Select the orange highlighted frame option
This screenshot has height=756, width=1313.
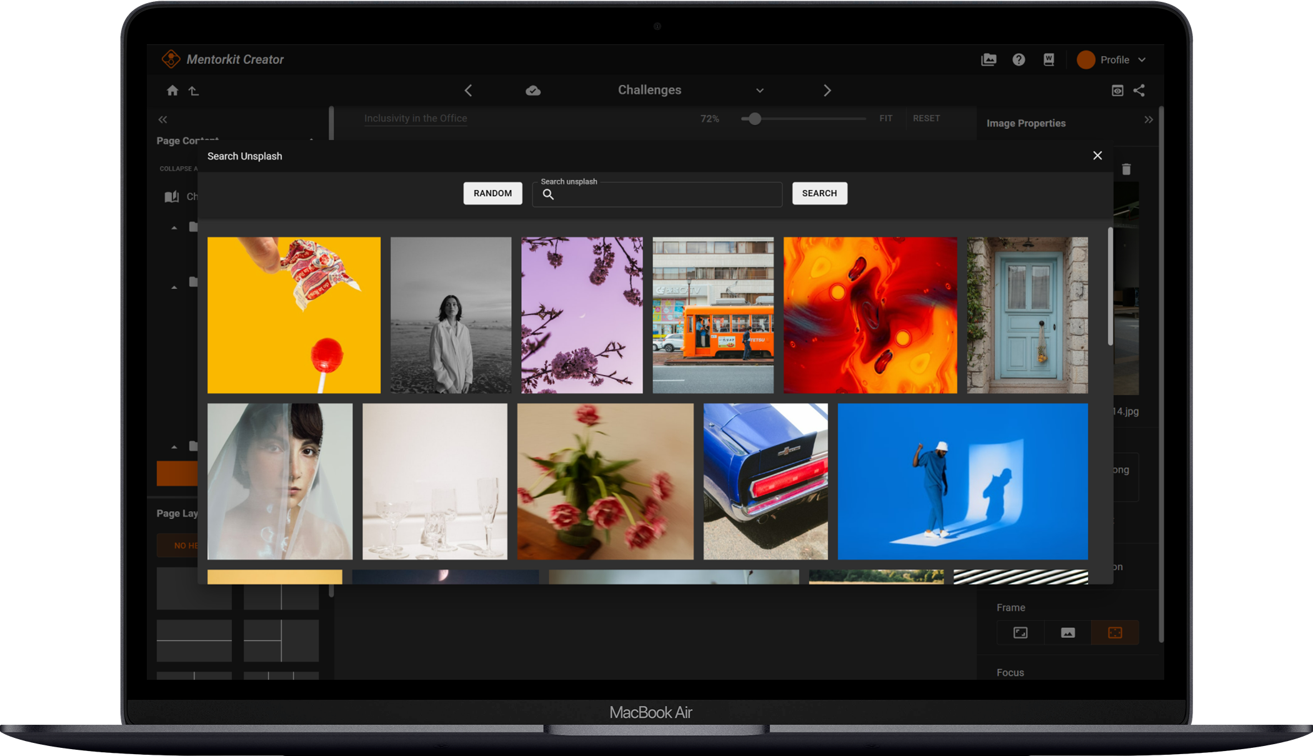click(1115, 632)
